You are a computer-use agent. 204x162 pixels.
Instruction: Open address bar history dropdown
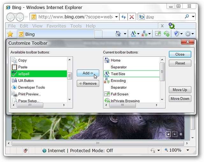tap(116, 17)
